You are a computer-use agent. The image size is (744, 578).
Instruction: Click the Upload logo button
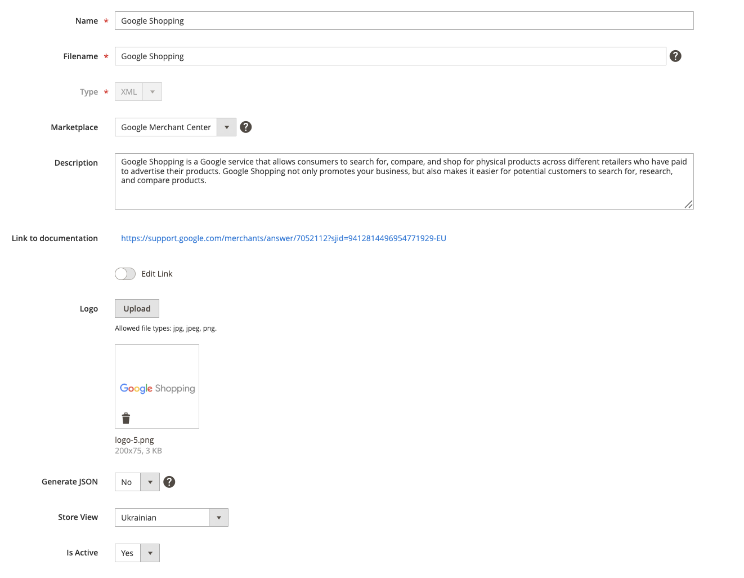[137, 309]
